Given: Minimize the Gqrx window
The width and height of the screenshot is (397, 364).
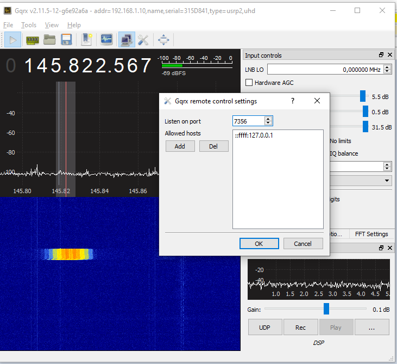Looking at the screenshot, I should (x=333, y=11).
